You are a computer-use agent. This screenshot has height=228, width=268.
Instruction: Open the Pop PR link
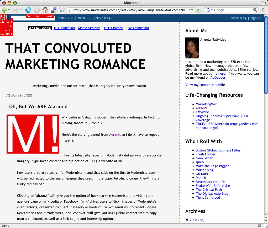point(201,178)
